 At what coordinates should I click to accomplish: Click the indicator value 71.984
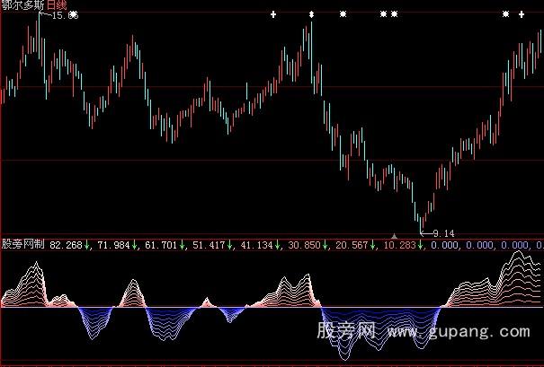(x=113, y=245)
